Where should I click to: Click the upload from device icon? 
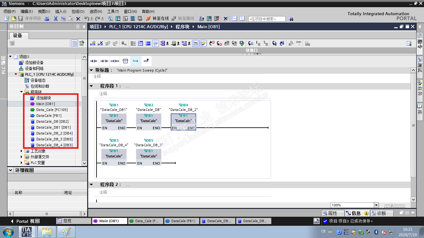click(125, 19)
